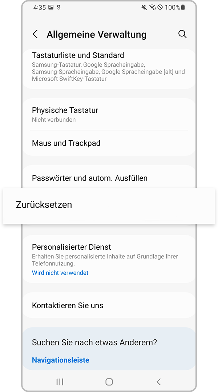Tap the Wird nicht verwendet link
The image size is (218, 392).
click(60, 273)
